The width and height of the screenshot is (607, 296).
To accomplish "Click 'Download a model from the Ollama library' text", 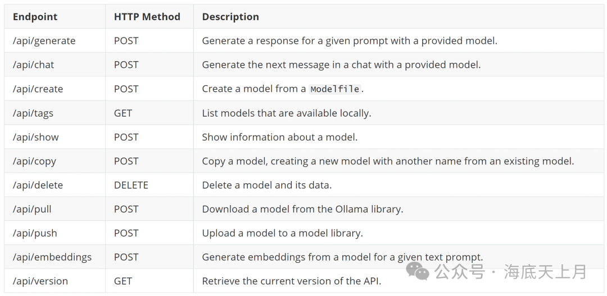I will [302, 209].
